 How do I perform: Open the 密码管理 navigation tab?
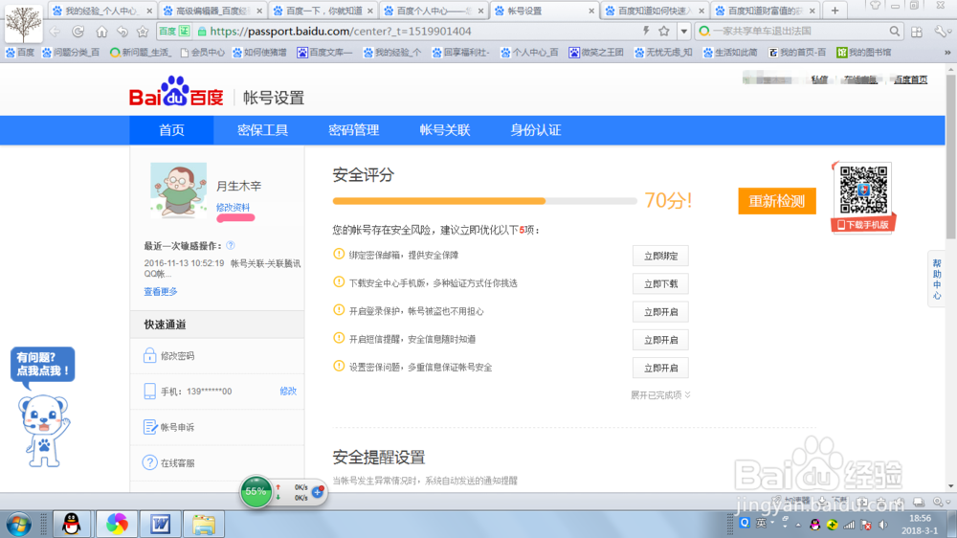tap(353, 130)
